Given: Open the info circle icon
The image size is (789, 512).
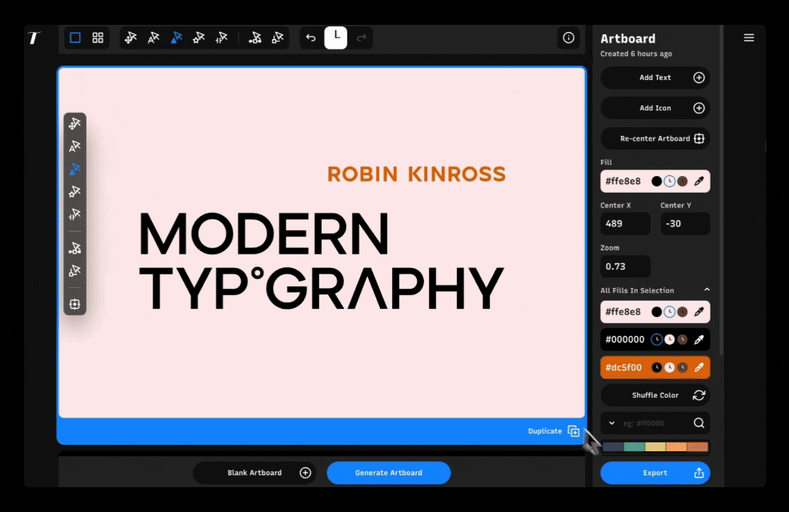Looking at the screenshot, I should click(x=569, y=38).
